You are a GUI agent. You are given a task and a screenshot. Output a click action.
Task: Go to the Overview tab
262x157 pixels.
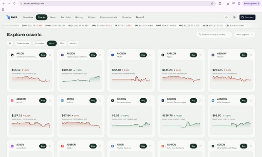click(x=28, y=17)
